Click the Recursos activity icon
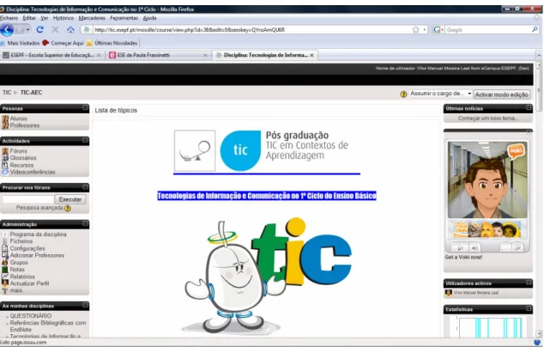 coord(5,165)
